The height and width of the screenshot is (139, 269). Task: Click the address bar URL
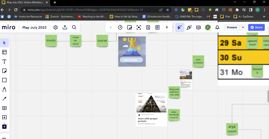[85, 10]
